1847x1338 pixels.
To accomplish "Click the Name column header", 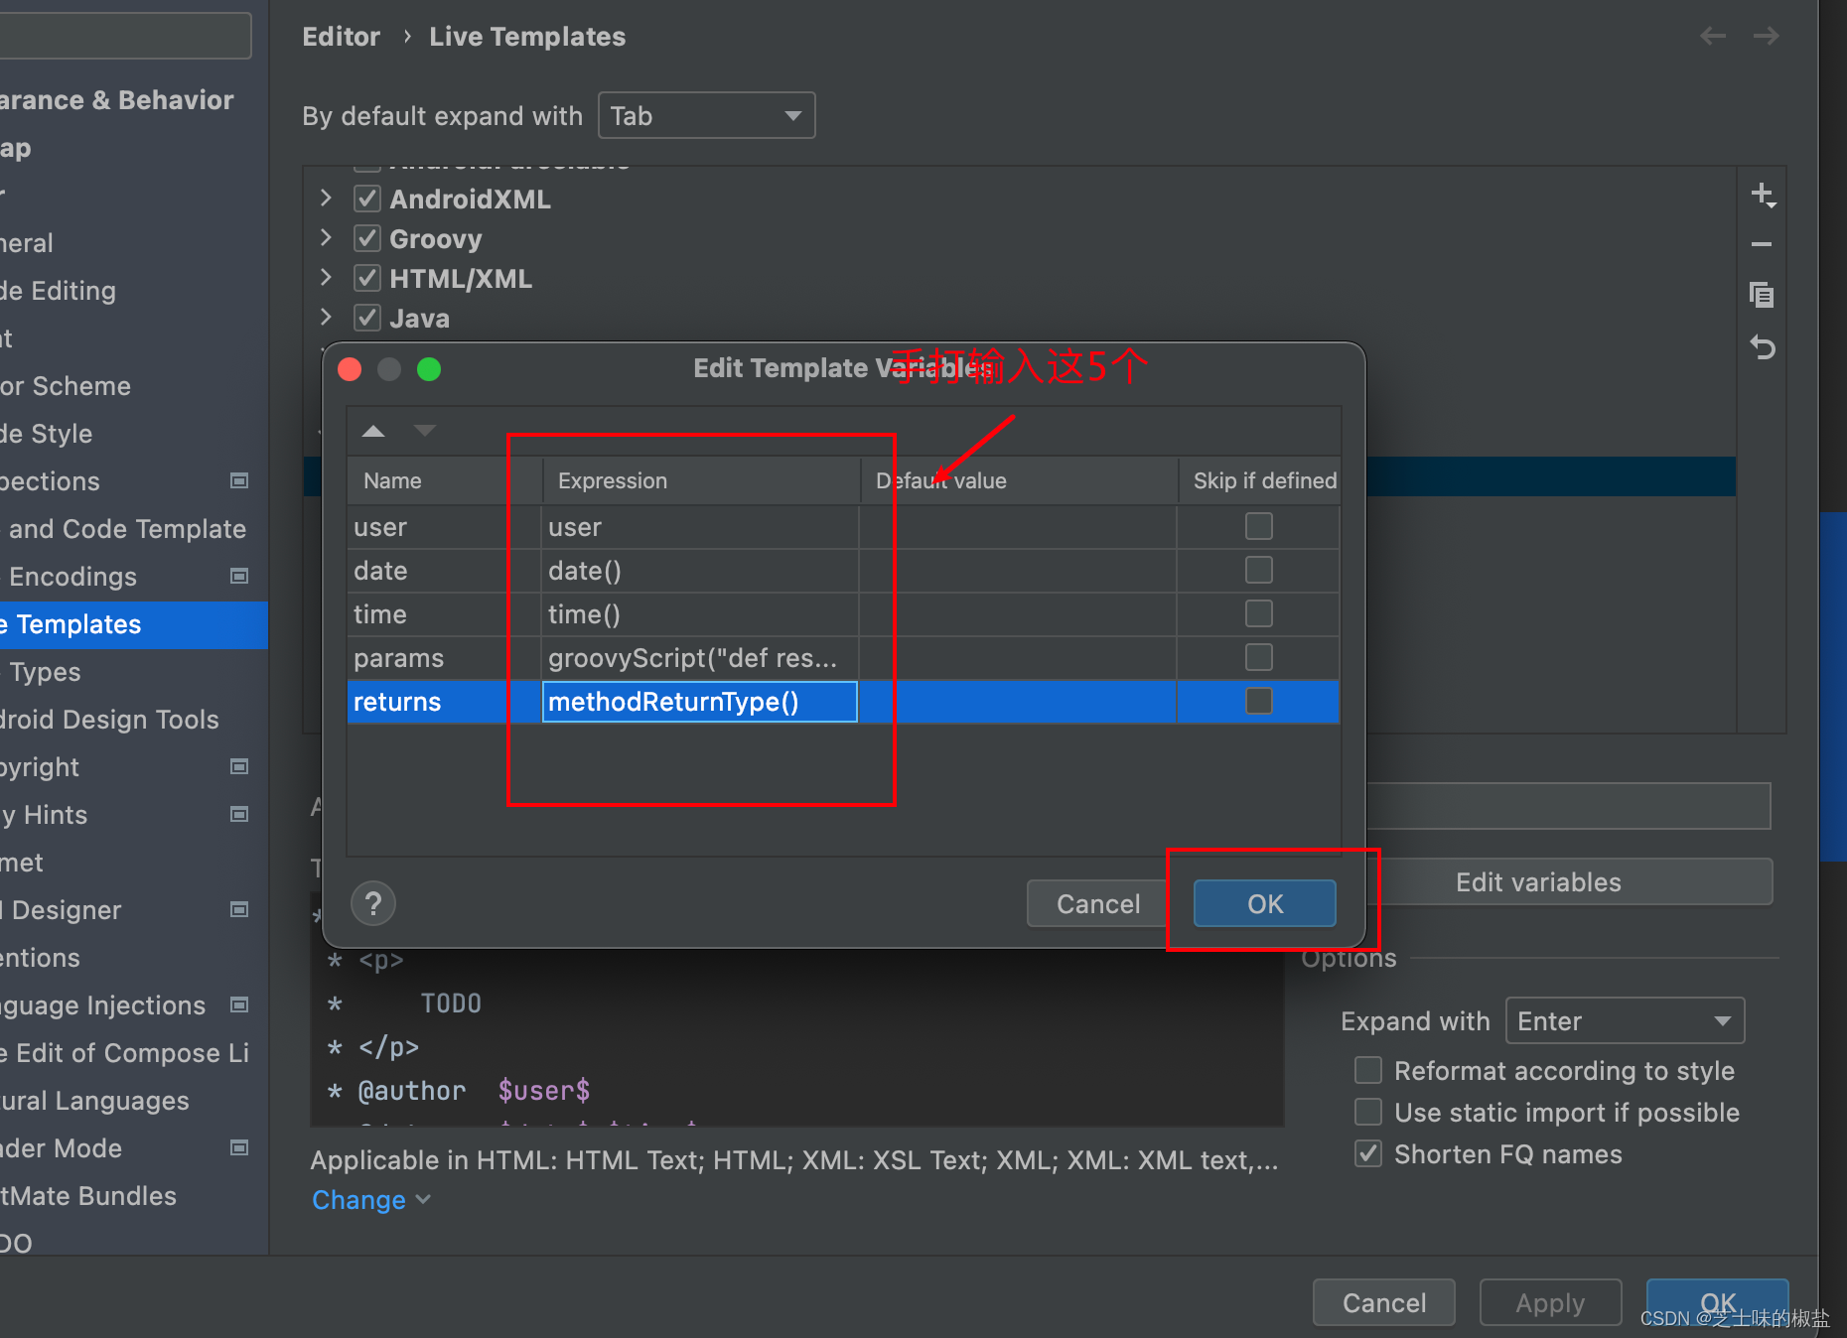I will pos(444,480).
